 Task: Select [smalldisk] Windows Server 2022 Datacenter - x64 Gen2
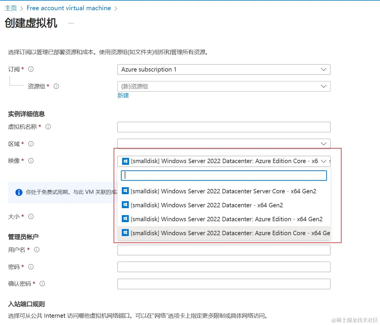224,205
